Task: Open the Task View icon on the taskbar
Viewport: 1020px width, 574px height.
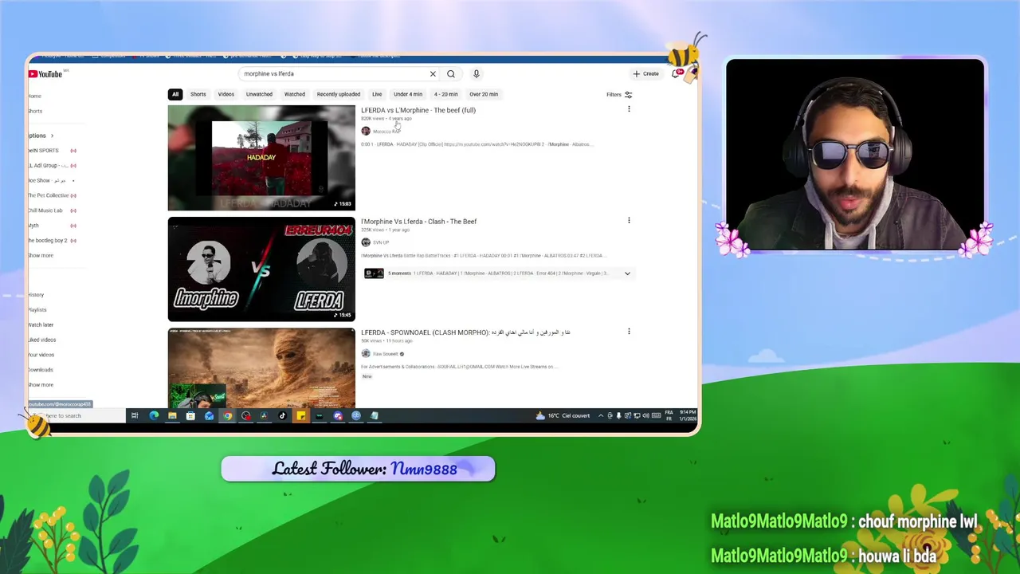Action: click(135, 415)
